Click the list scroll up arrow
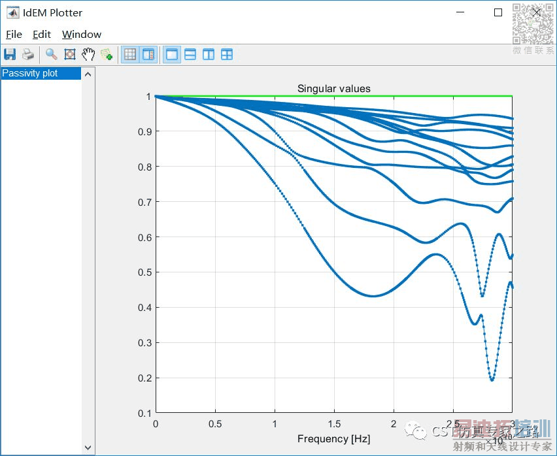Viewport: 557px width, 456px height. pyautogui.click(x=88, y=74)
